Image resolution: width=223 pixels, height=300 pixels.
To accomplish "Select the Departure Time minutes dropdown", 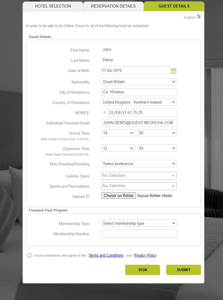I will pos(157,148).
